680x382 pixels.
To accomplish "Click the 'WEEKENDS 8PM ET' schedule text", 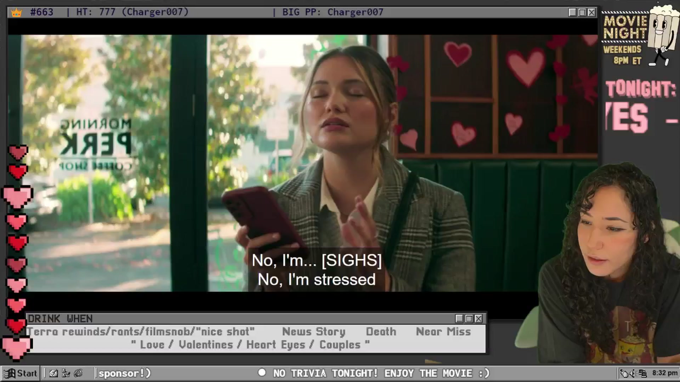I will tap(622, 55).
